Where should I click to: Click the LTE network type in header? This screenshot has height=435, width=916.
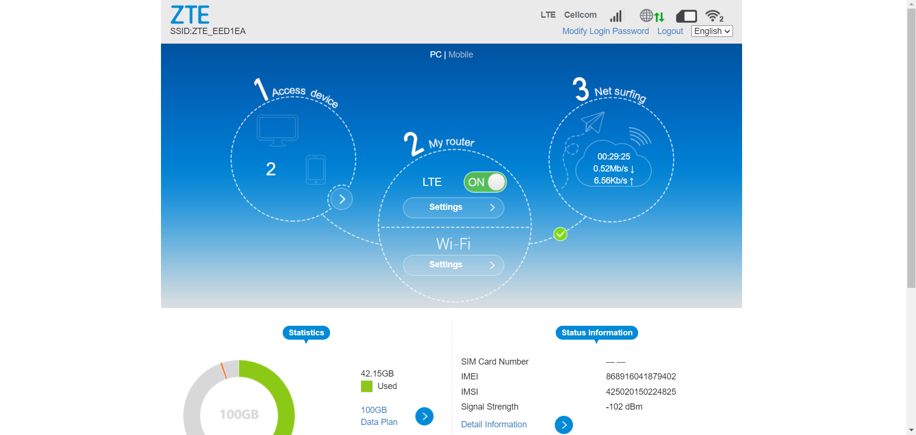(548, 15)
